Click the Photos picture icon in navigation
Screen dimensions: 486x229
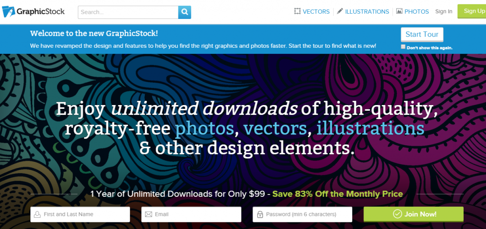point(400,11)
